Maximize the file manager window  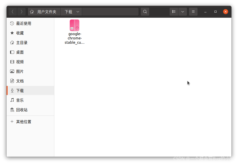pyautogui.click(x=215, y=12)
